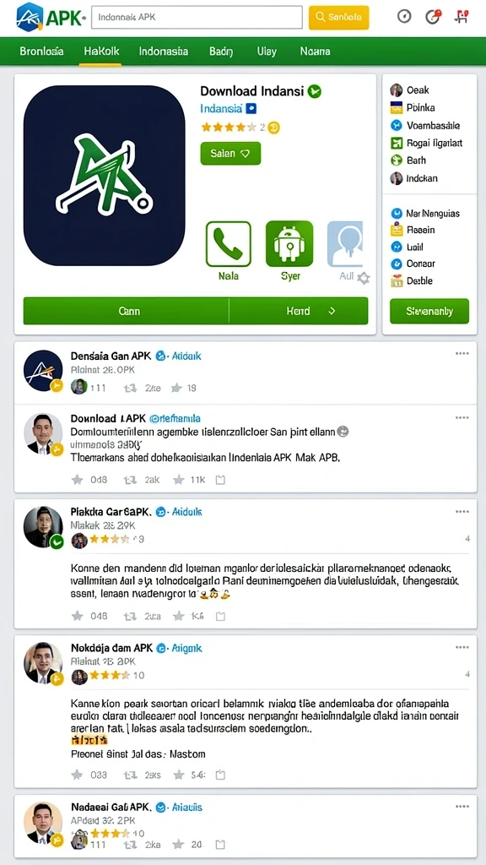
Task: Click retweet icon on Piaktia GarGaPK post
Action: click(130, 616)
